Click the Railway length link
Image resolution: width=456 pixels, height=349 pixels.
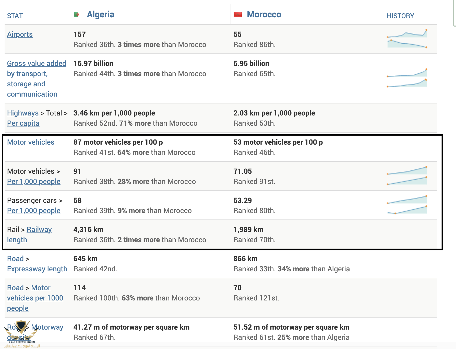point(39,229)
